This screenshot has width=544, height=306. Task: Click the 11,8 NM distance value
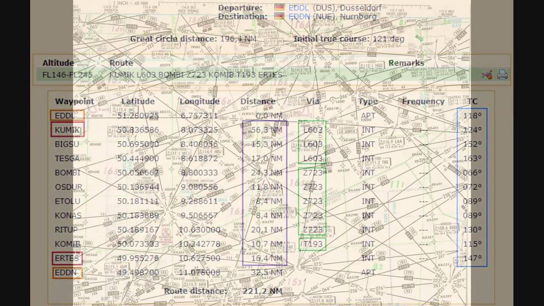click(266, 187)
